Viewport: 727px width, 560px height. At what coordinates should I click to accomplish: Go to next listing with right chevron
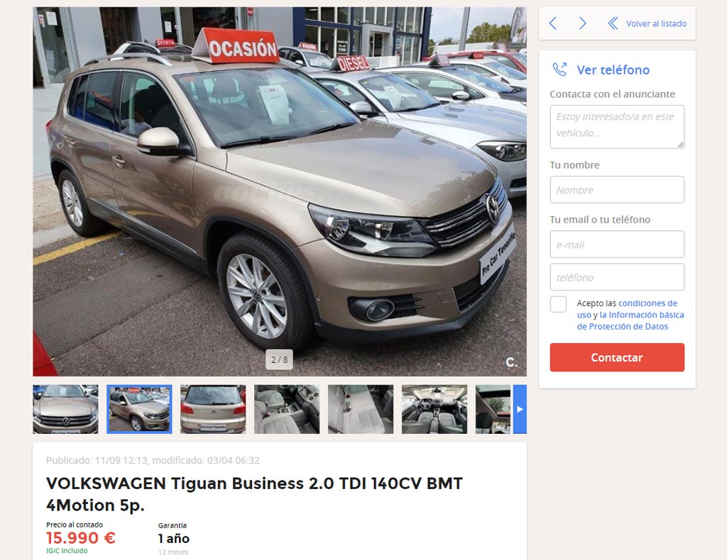tap(583, 23)
